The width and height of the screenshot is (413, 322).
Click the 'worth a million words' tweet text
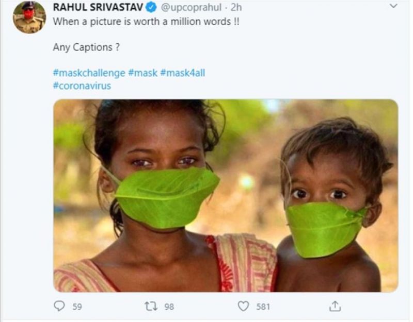[146, 22]
